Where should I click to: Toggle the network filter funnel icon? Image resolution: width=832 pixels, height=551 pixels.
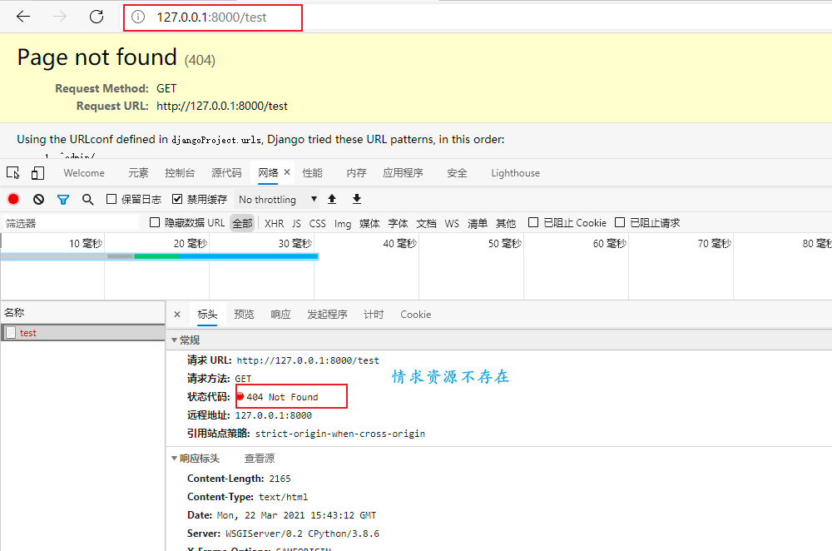63,199
